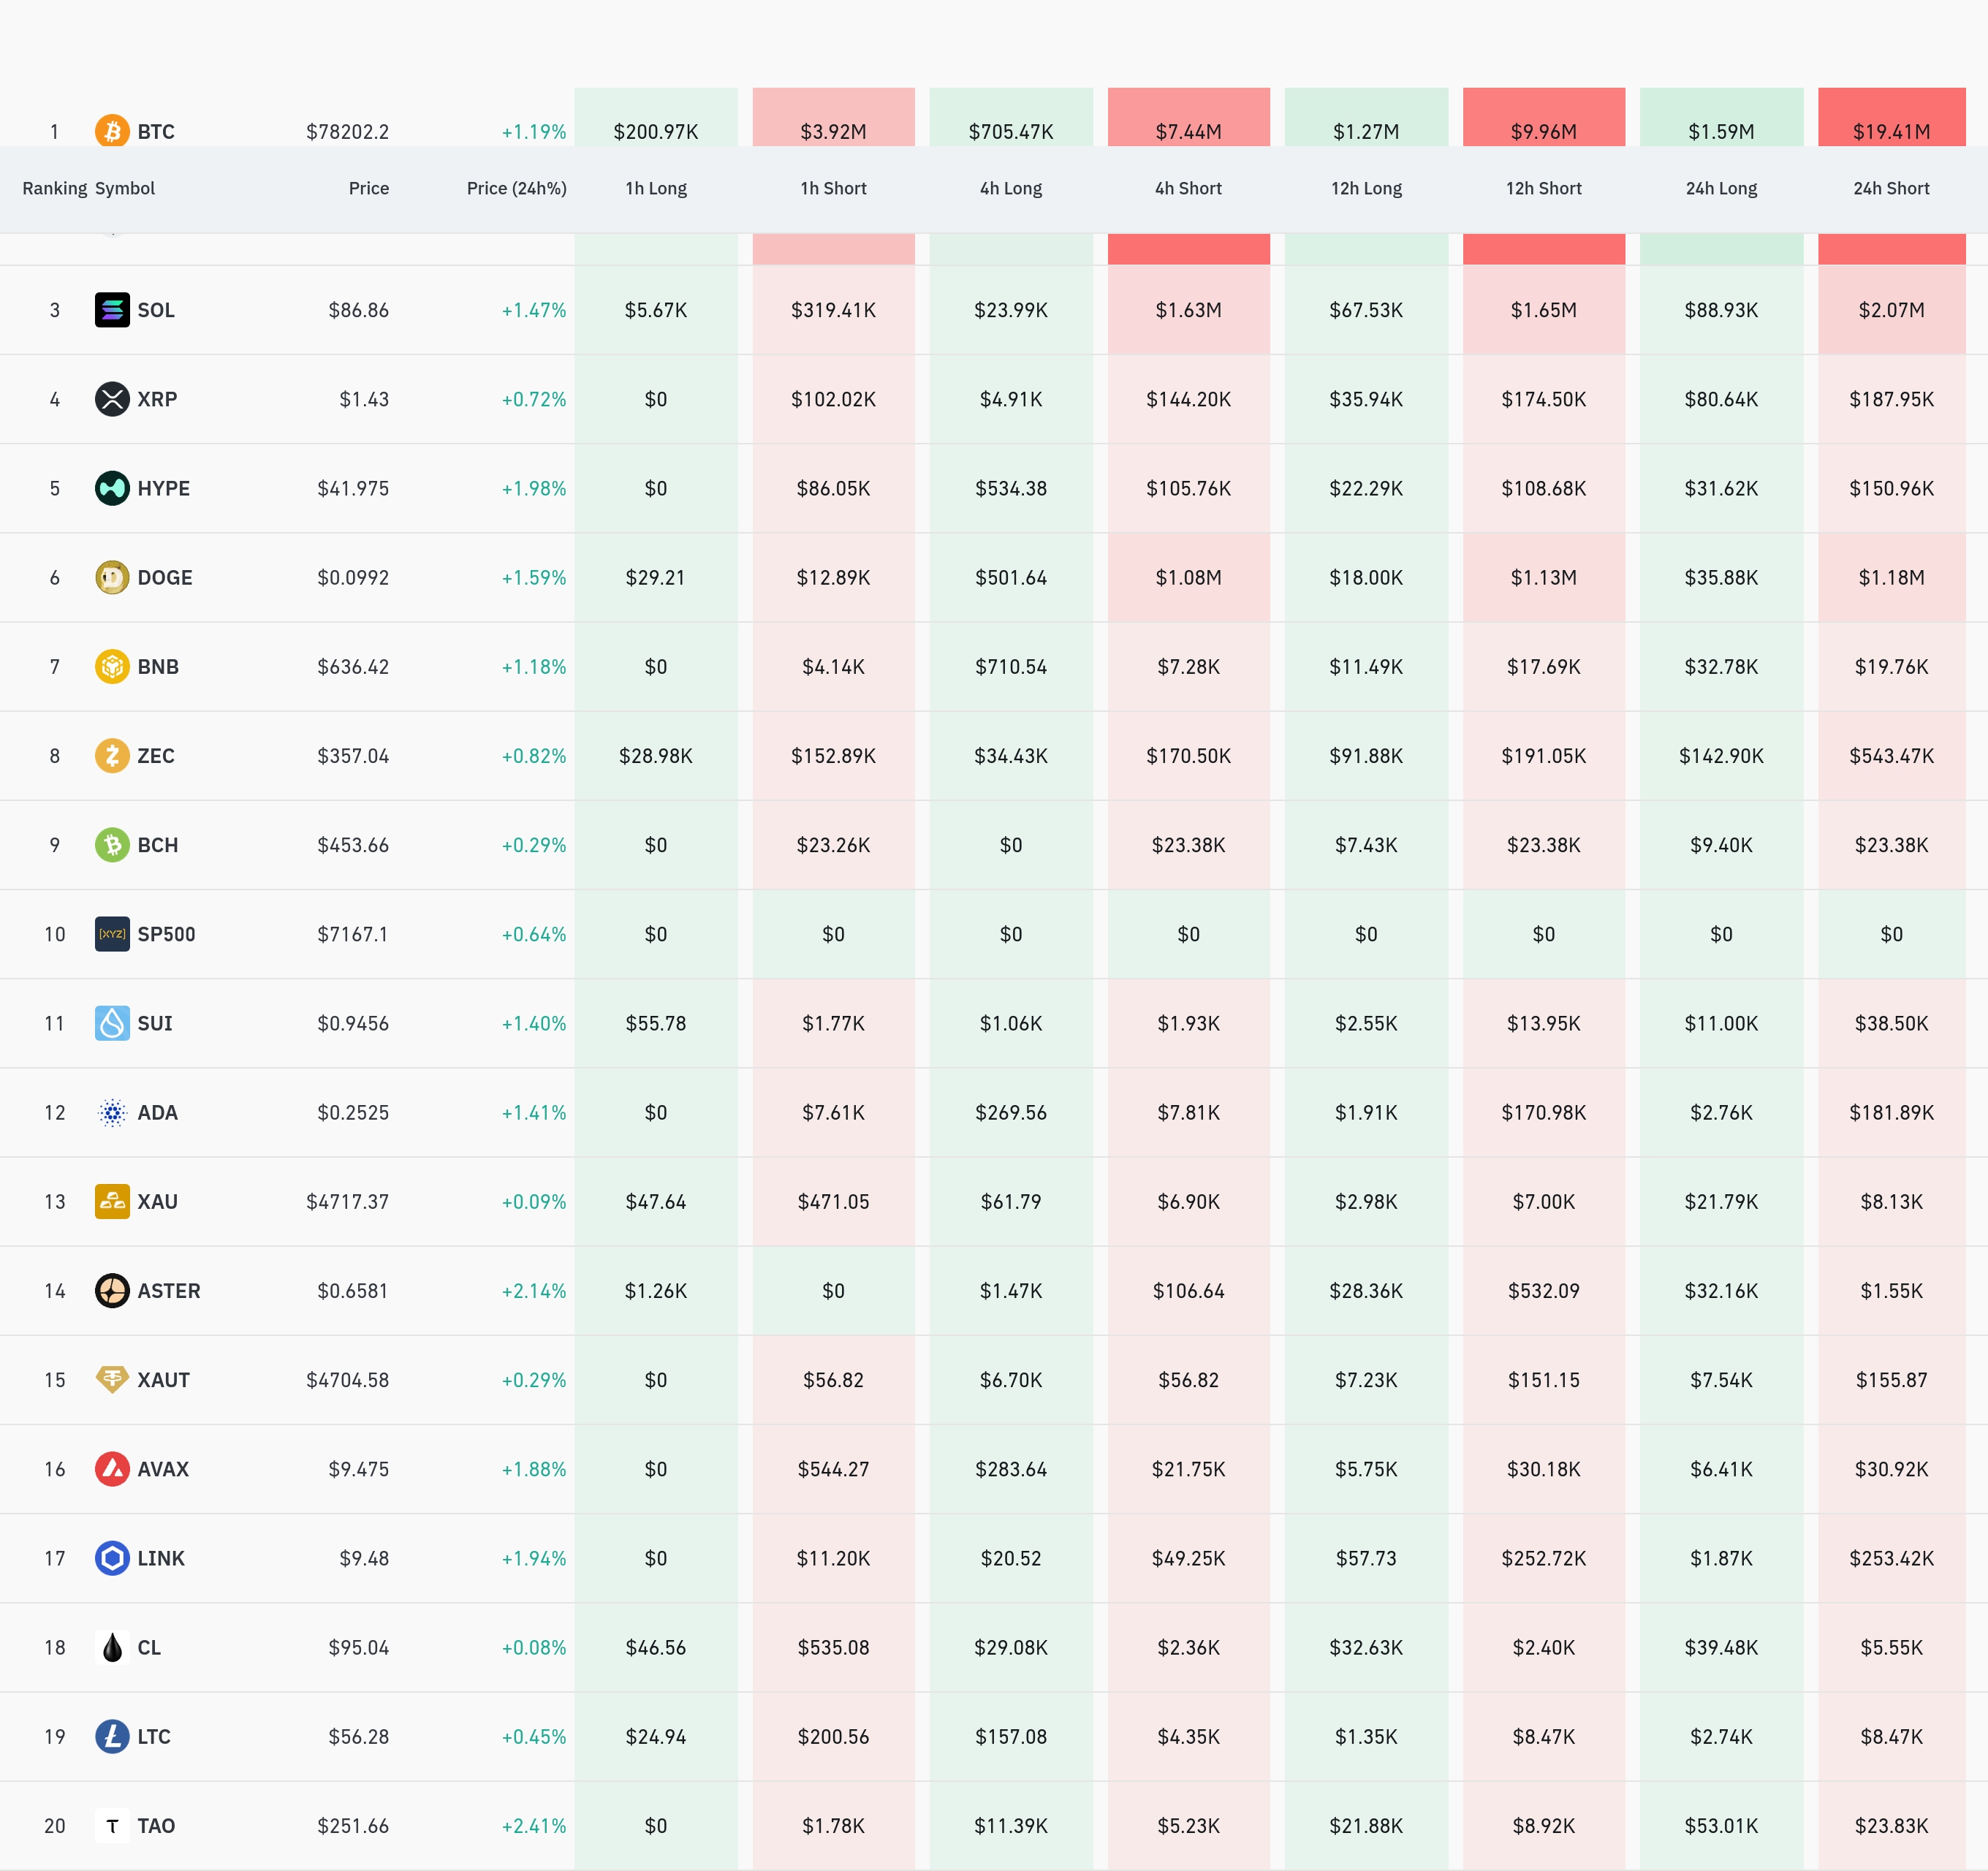1988x1871 pixels.
Task: Click the DOGE Dogecoin icon
Action: click(112, 577)
